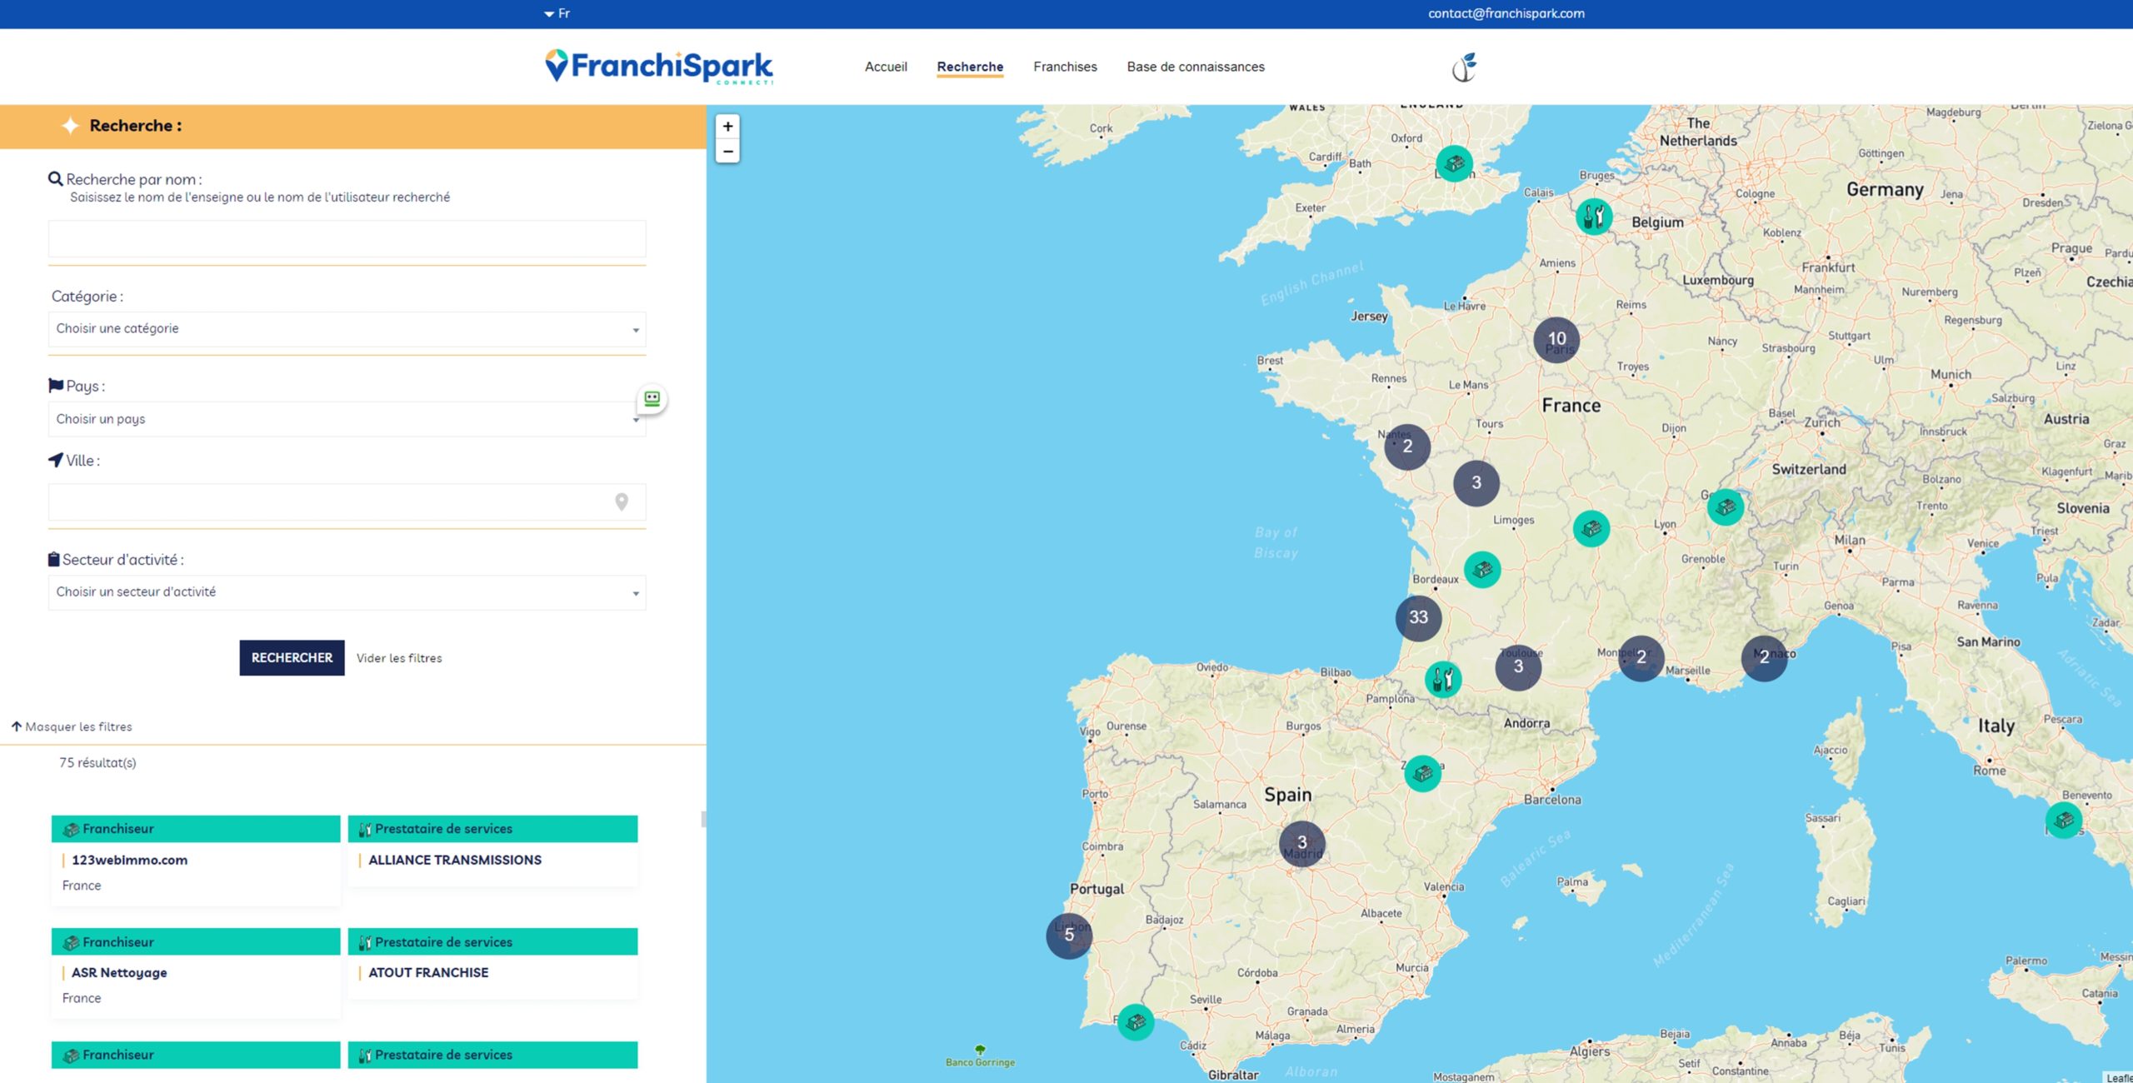Image resolution: width=2133 pixels, height=1083 pixels.
Task: Open the ALLIANCE TRANSMISSIONS result card
Action: coord(492,851)
